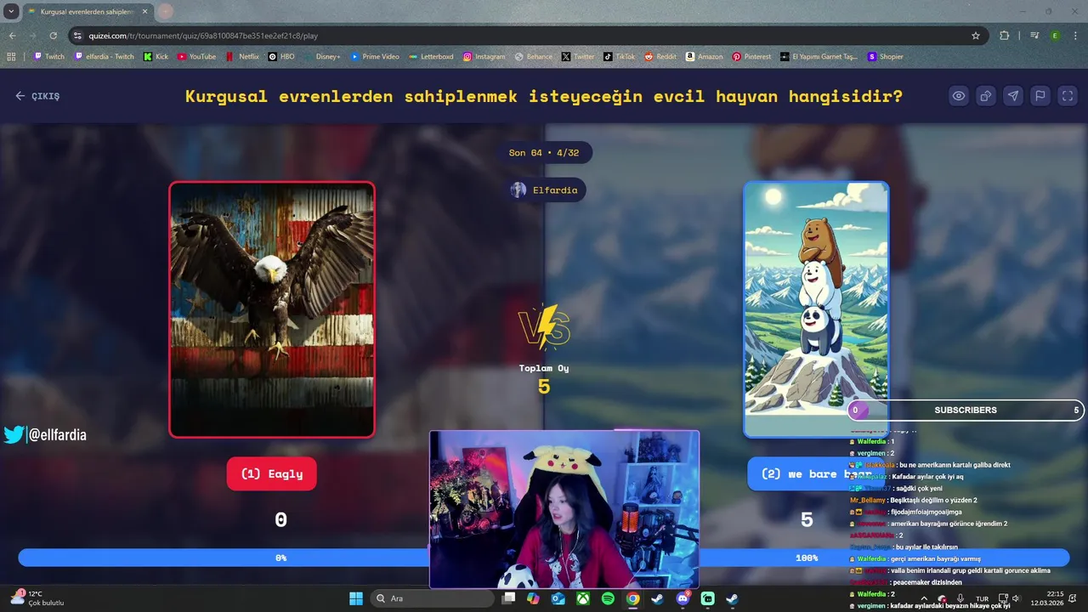This screenshot has height=612, width=1088.
Task: Open the Reddit bookmark
Action: (x=660, y=57)
